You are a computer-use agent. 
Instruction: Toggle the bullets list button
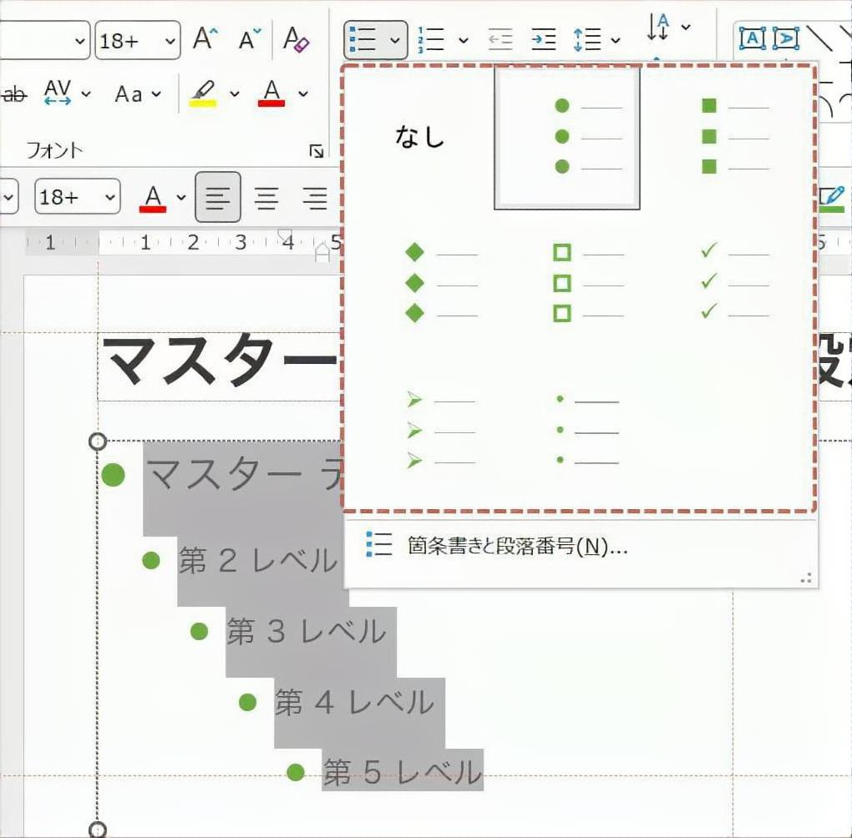[363, 39]
